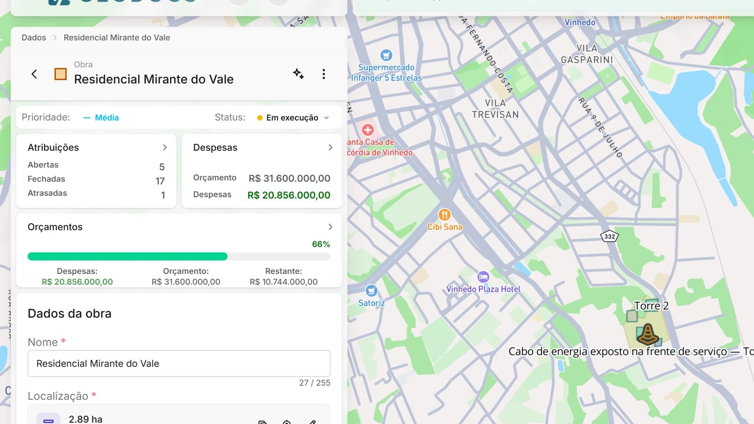Image resolution: width=754 pixels, height=424 pixels.
Task: Open the Status dropdown showing Em execução
Action: coord(293,118)
